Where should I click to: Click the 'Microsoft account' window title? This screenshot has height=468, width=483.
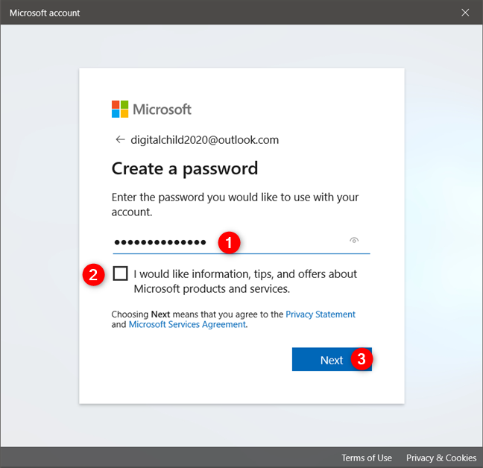point(45,13)
